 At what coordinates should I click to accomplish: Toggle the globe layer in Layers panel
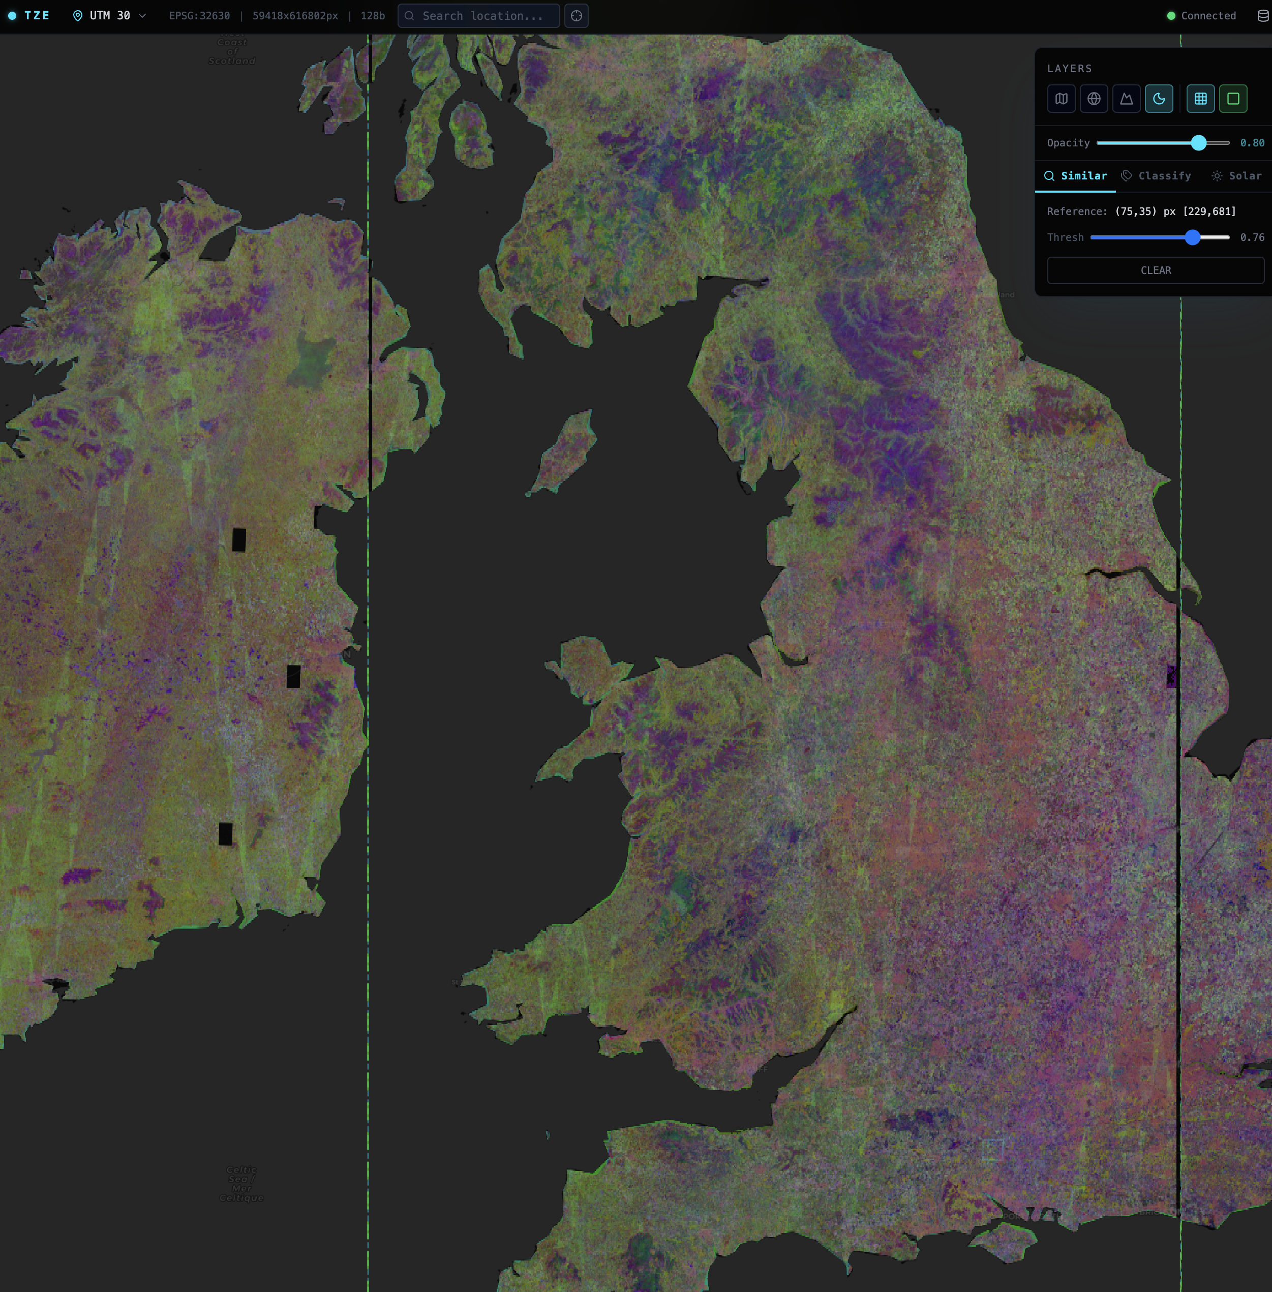[x=1094, y=99]
